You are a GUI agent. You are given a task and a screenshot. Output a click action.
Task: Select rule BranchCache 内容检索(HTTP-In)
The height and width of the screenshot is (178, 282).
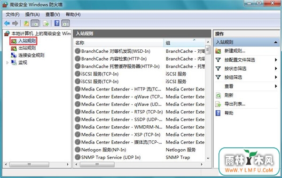pos(114,59)
